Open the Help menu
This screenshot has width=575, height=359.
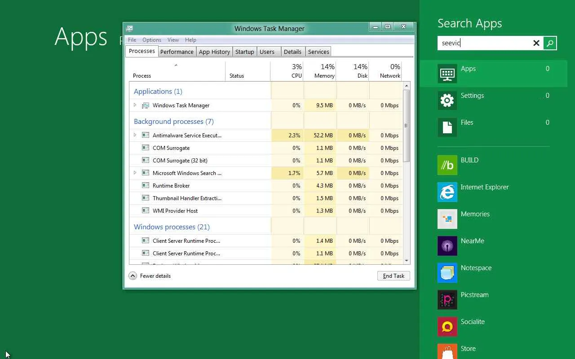tap(190, 40)
